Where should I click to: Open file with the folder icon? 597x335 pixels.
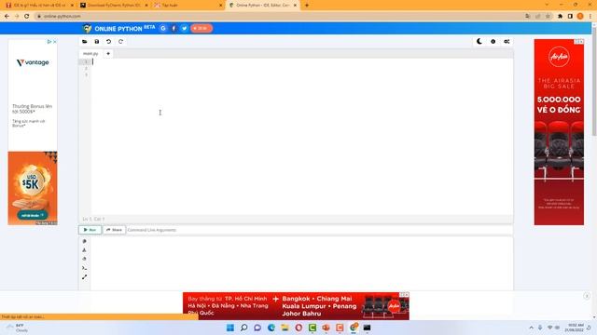tap(85, 41)
